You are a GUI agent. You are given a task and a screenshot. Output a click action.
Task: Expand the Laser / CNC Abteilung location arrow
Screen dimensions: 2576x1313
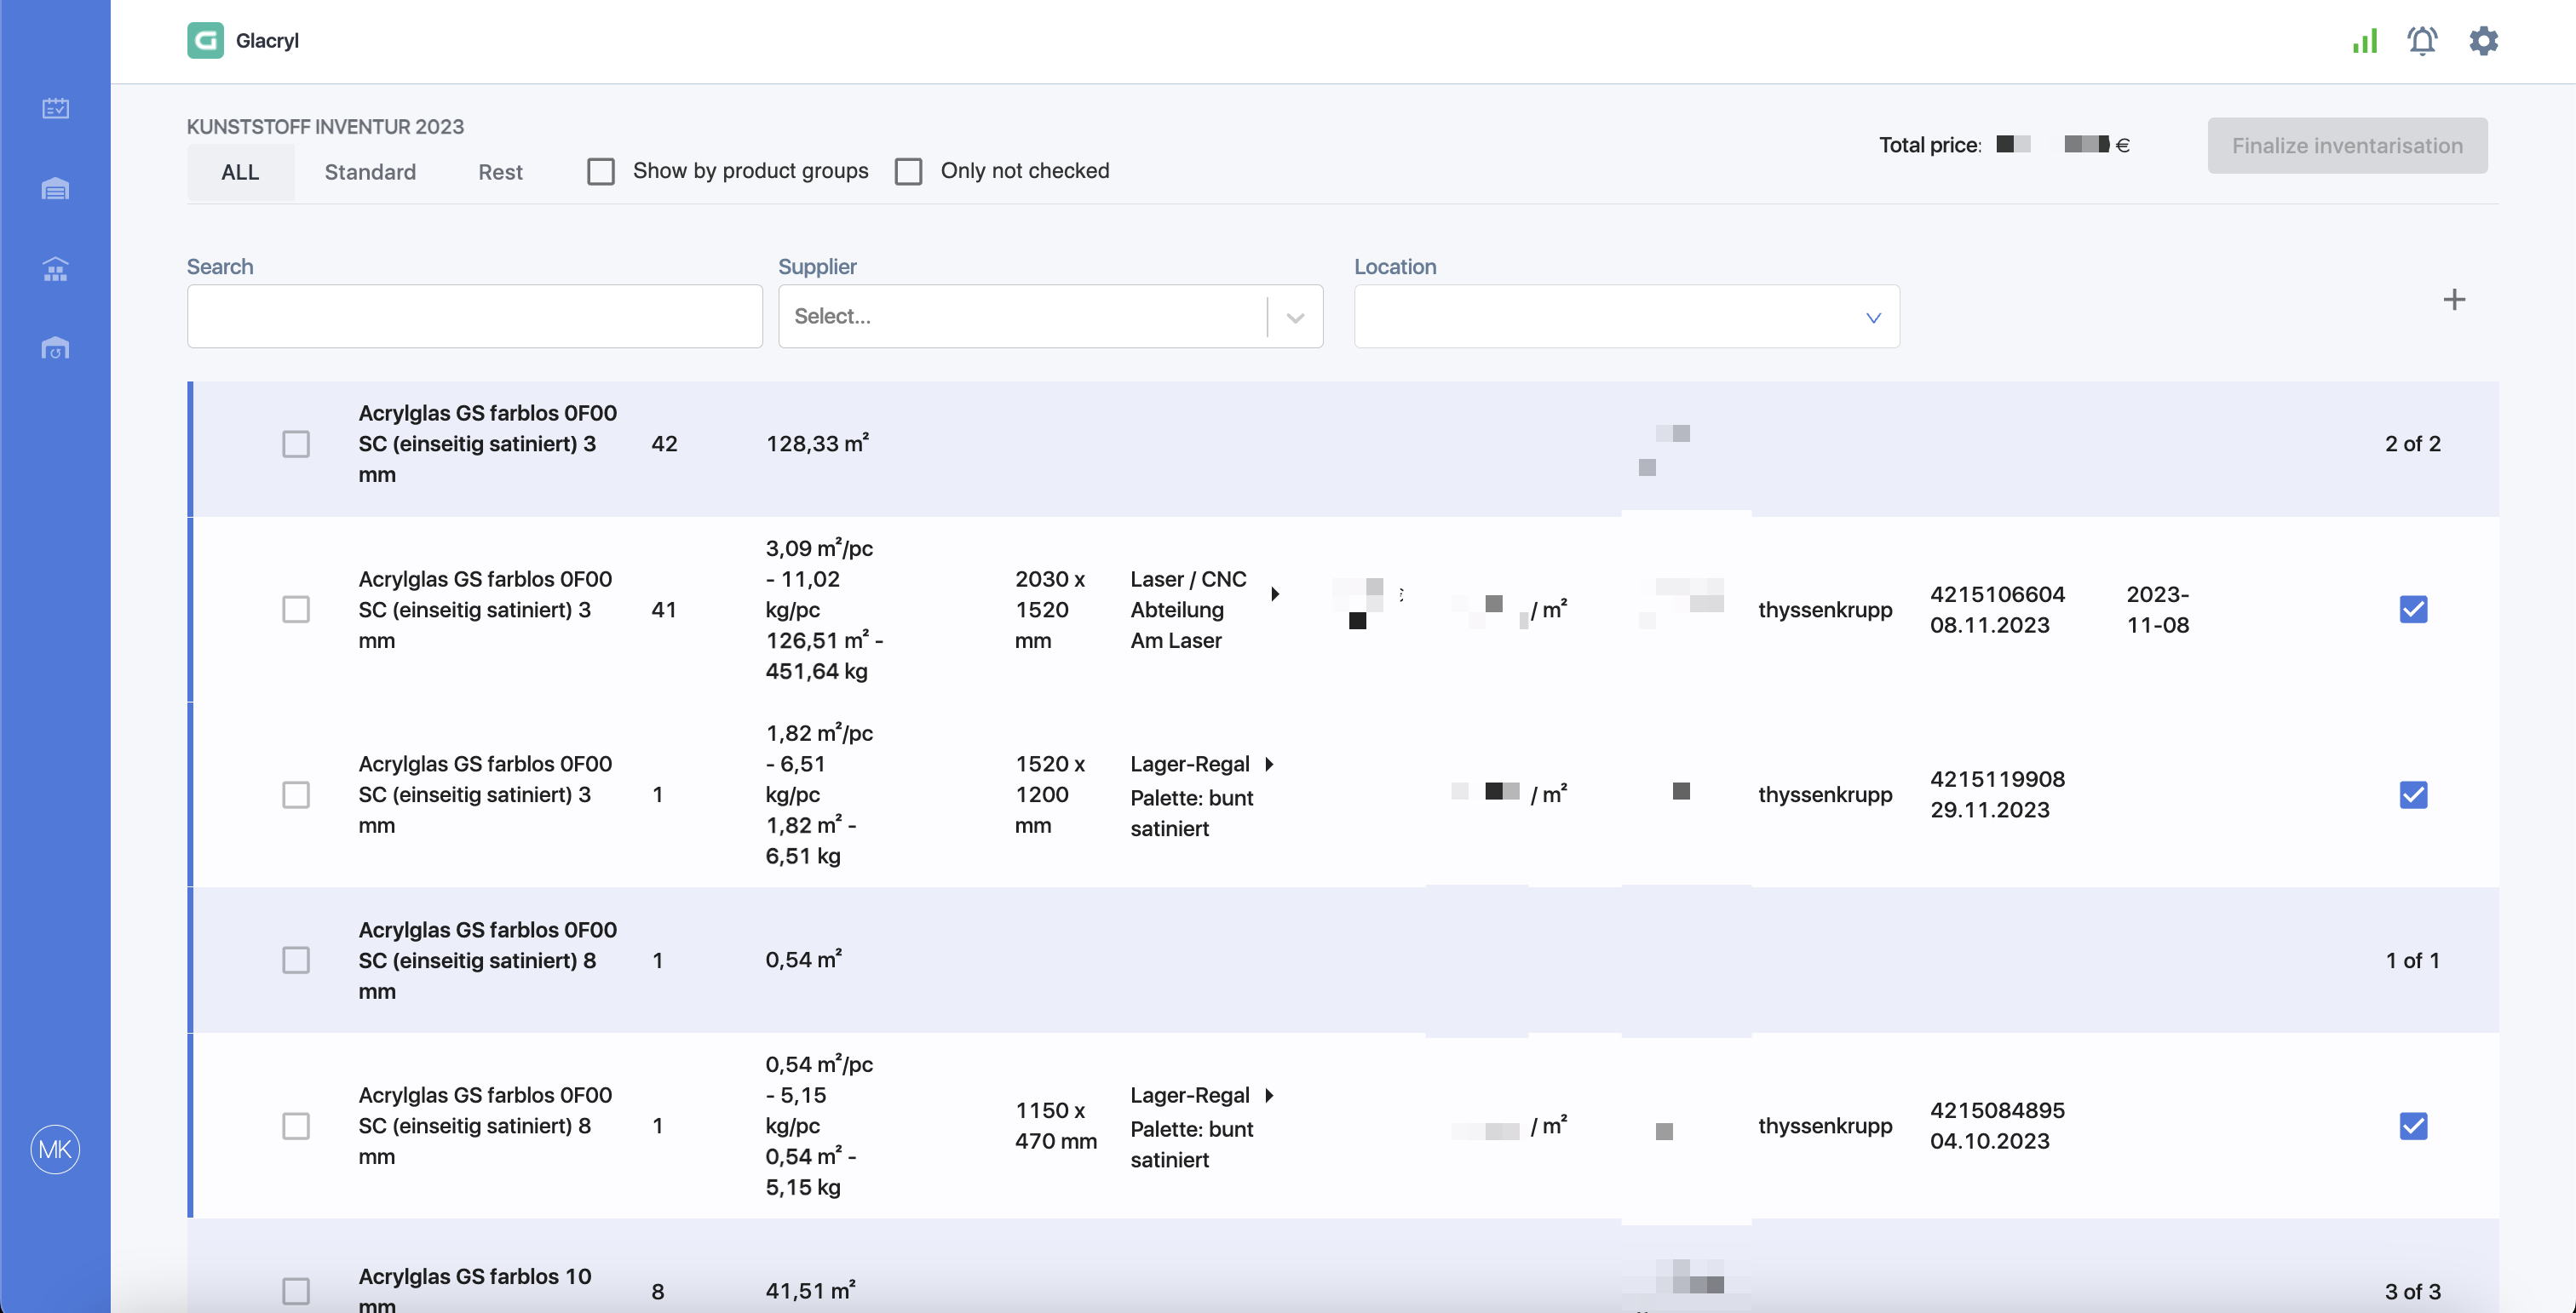1275,593
